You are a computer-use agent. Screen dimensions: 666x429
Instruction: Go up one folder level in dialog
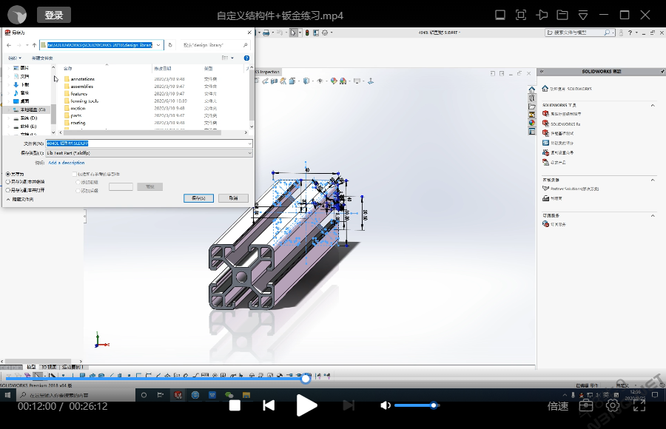point(34,45)
